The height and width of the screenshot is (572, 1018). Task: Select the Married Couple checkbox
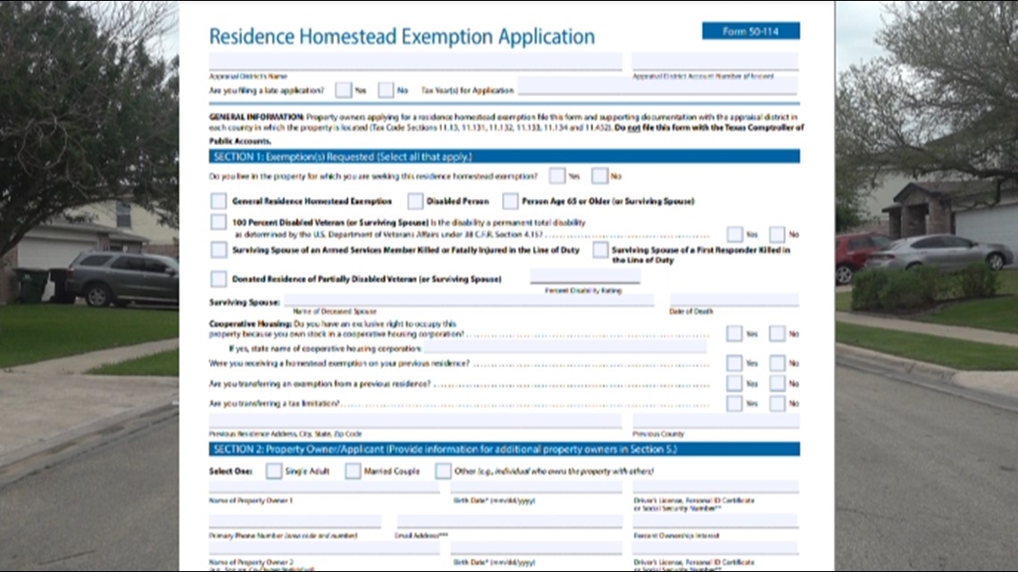tap(354, 471)
